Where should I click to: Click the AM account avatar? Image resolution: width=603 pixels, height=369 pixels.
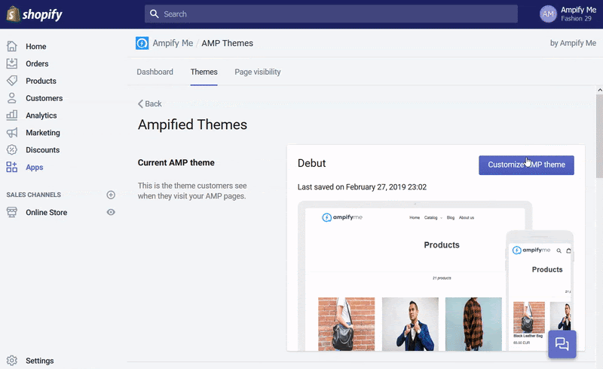(548, 14)
